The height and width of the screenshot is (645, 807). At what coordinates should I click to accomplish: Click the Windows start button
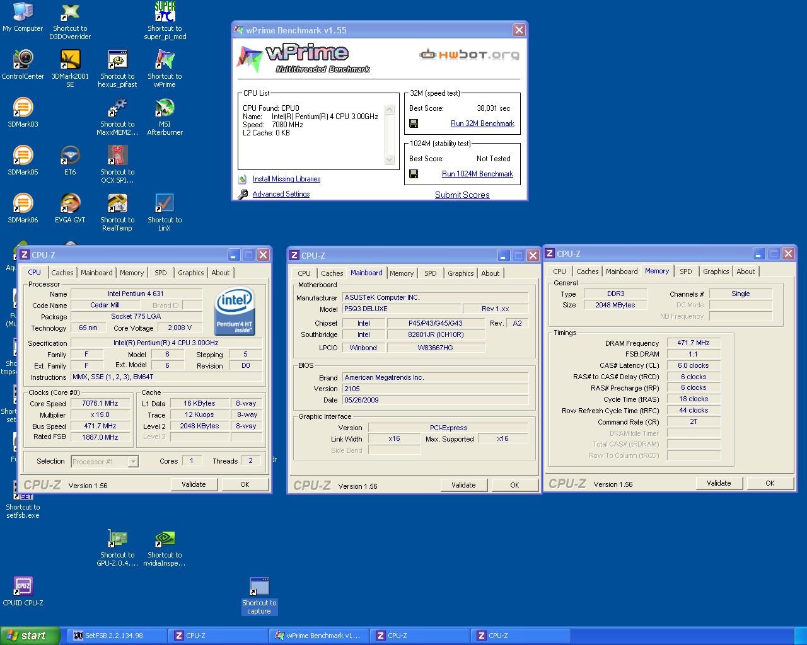[30, 636]
